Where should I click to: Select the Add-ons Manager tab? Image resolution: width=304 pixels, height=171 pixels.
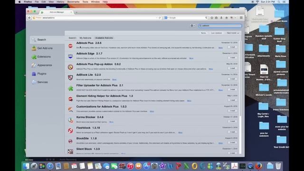pos(56,12)
